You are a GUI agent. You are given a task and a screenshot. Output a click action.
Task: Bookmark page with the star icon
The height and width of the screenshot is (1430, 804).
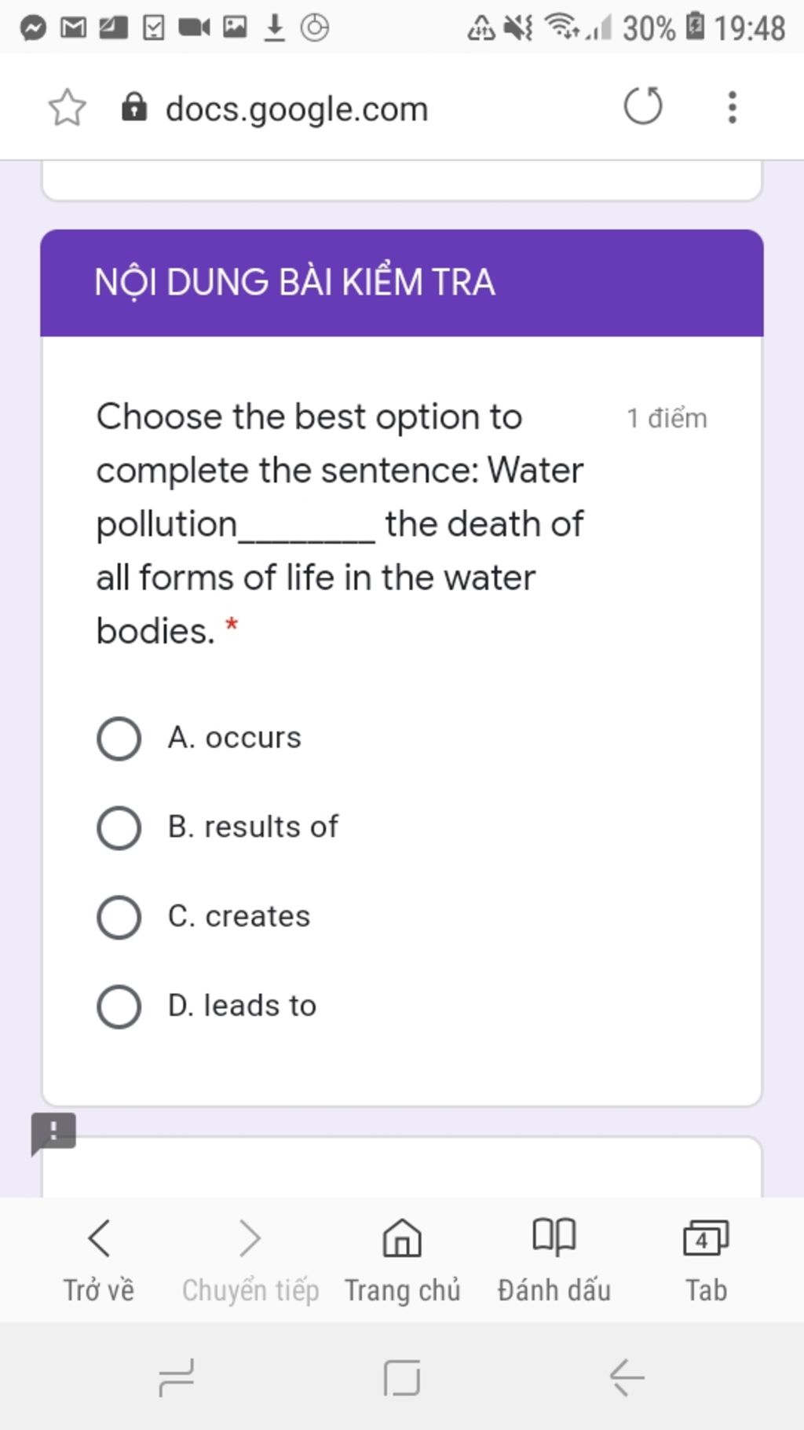coord(67,108)
